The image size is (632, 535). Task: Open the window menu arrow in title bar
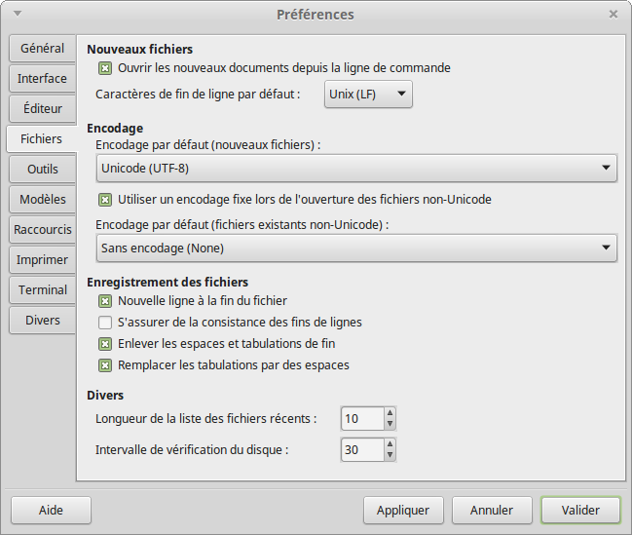pyautogui.click(x=17, y=14)
